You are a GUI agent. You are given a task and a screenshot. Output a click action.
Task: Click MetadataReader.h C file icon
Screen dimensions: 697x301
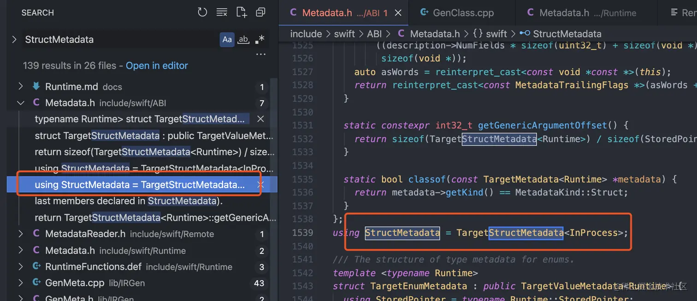[36, 234]
